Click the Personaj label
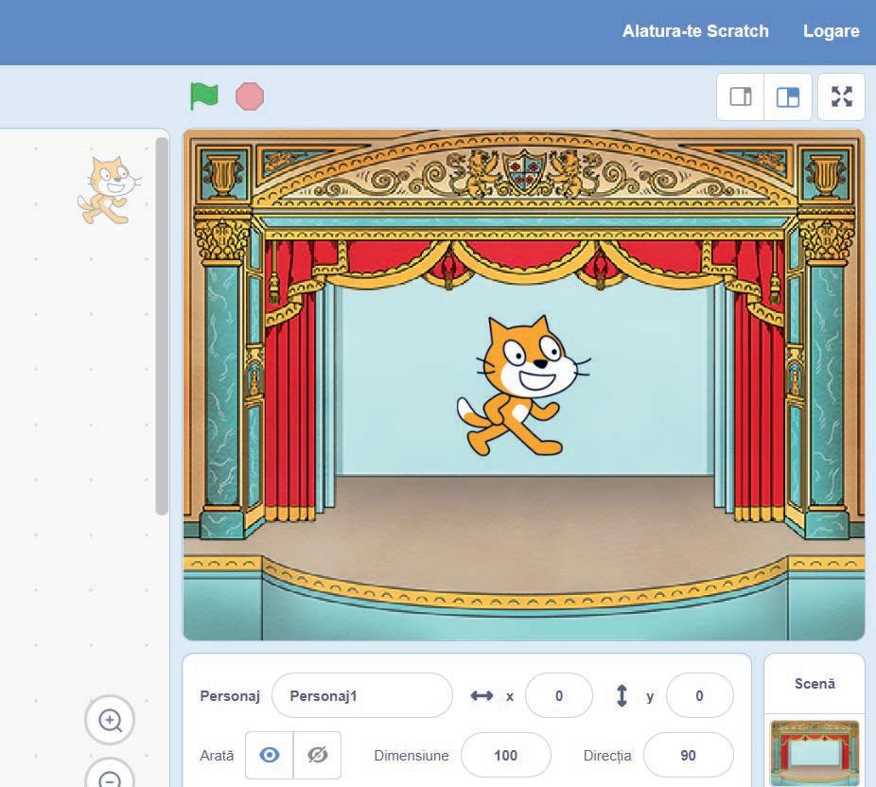The image size is (876, 787). [x=230, y=696]
